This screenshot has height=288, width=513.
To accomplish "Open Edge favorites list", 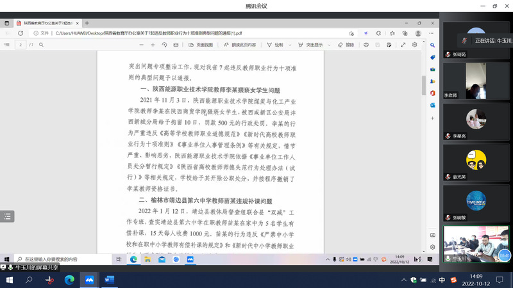I will click(x=392, y=33).
